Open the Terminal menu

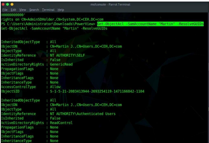(x=48, y=10)
